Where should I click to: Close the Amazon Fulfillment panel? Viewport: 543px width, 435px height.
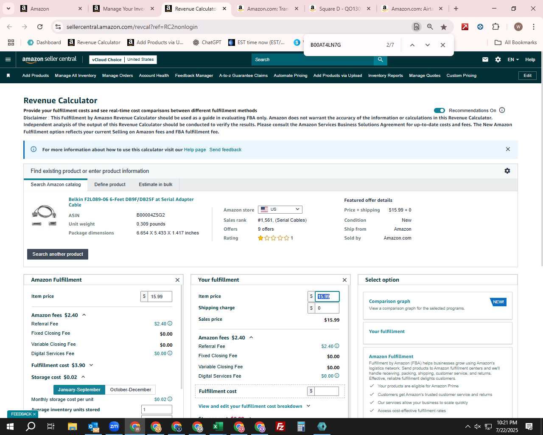[177, 280]
